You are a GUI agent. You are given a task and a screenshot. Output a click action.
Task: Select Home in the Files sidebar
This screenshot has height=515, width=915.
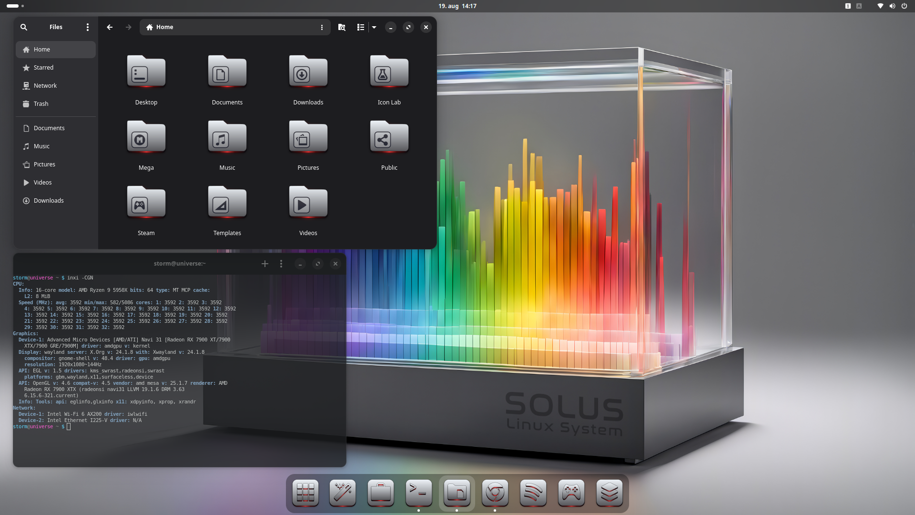tap(56, 50)
